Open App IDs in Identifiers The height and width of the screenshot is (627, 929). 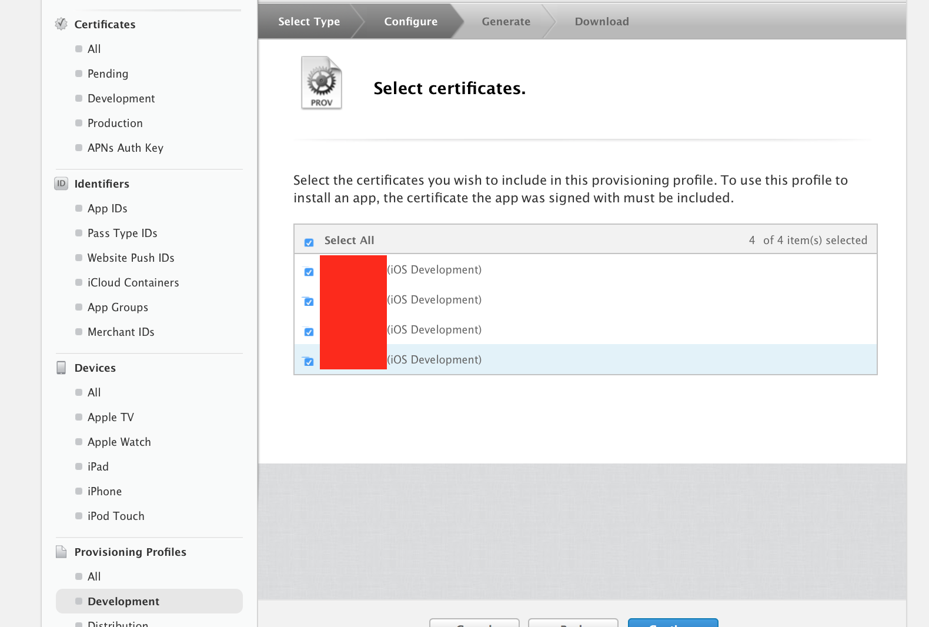pyautogui.click(x=107, y=208)
